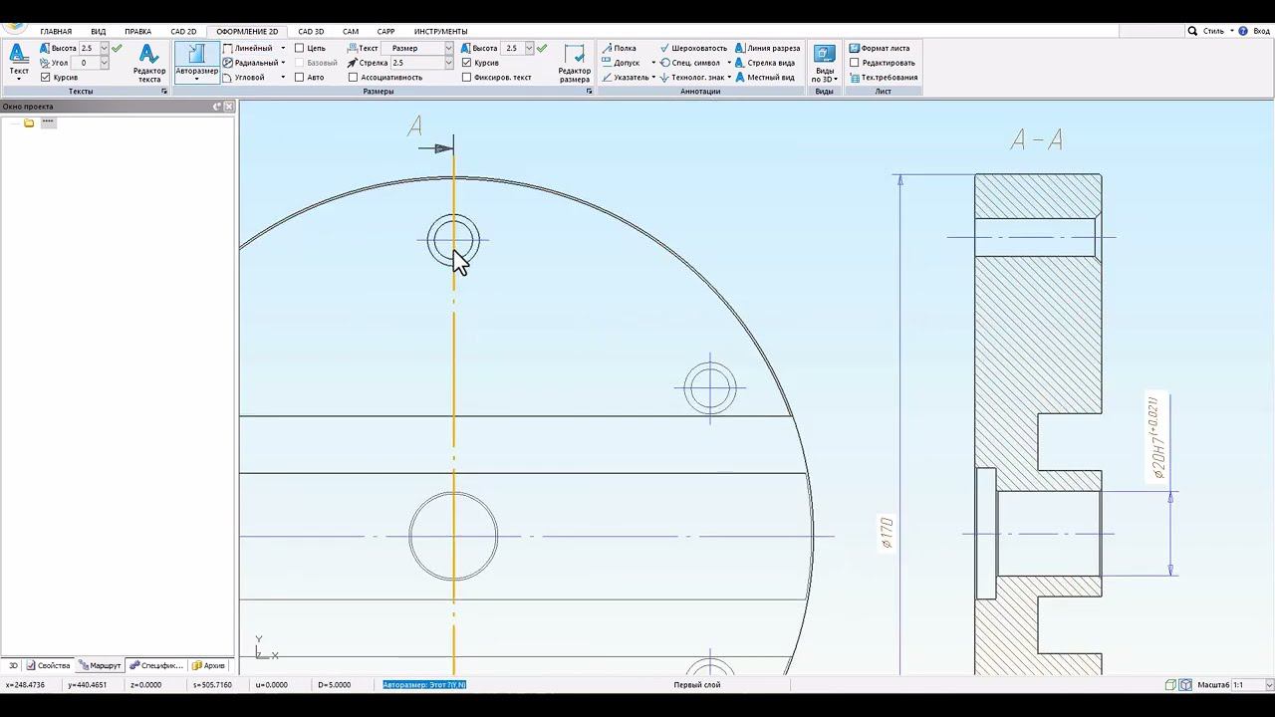Click the Первый слой layer status text
Image resolution: width=1275 pixels, height=717 pixels.
(697, 685)
